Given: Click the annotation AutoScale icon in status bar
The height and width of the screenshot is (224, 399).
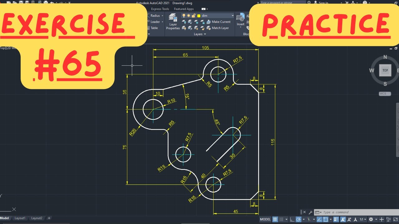Looking at the screenshot, I should 349,219.
